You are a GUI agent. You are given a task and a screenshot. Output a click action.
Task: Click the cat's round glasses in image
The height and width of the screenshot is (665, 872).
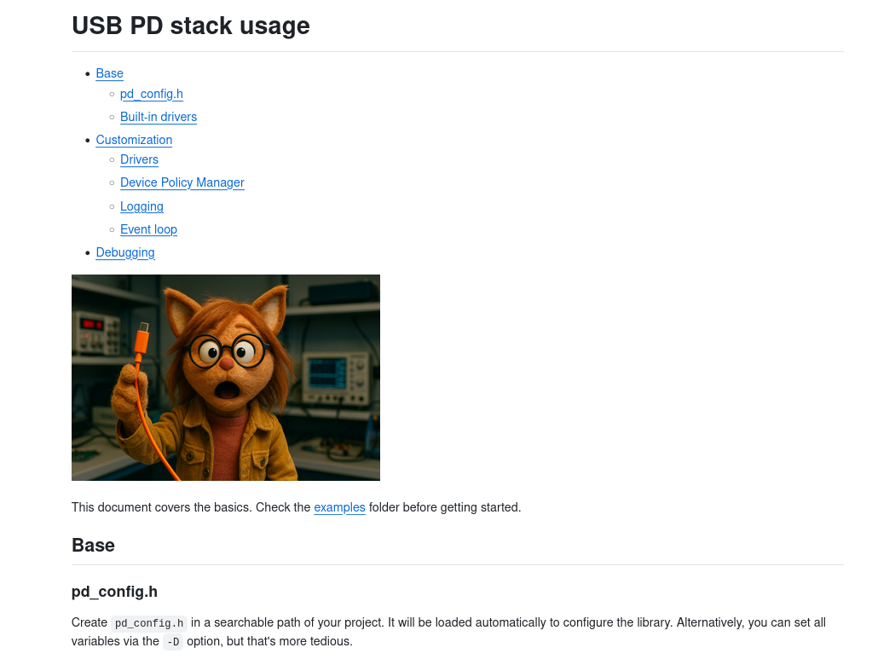[x=225, y=350]
